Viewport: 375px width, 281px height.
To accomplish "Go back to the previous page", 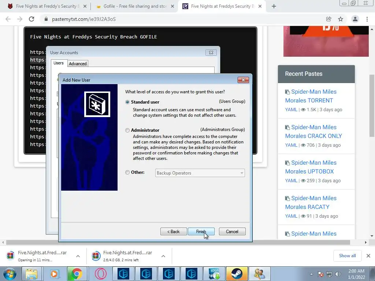I will (8, 19).
